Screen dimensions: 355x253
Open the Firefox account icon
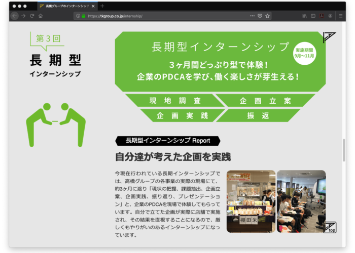click(x=331, y=16)
